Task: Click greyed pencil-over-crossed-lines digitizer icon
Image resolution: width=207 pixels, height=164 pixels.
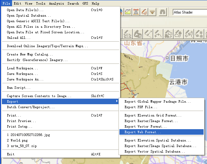Action: point(127,34)
